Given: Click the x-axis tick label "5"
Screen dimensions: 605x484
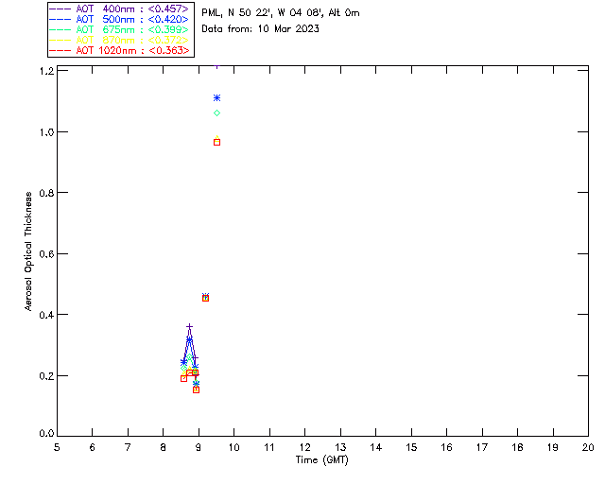Looking at the screenshot, I should [57, 447].
